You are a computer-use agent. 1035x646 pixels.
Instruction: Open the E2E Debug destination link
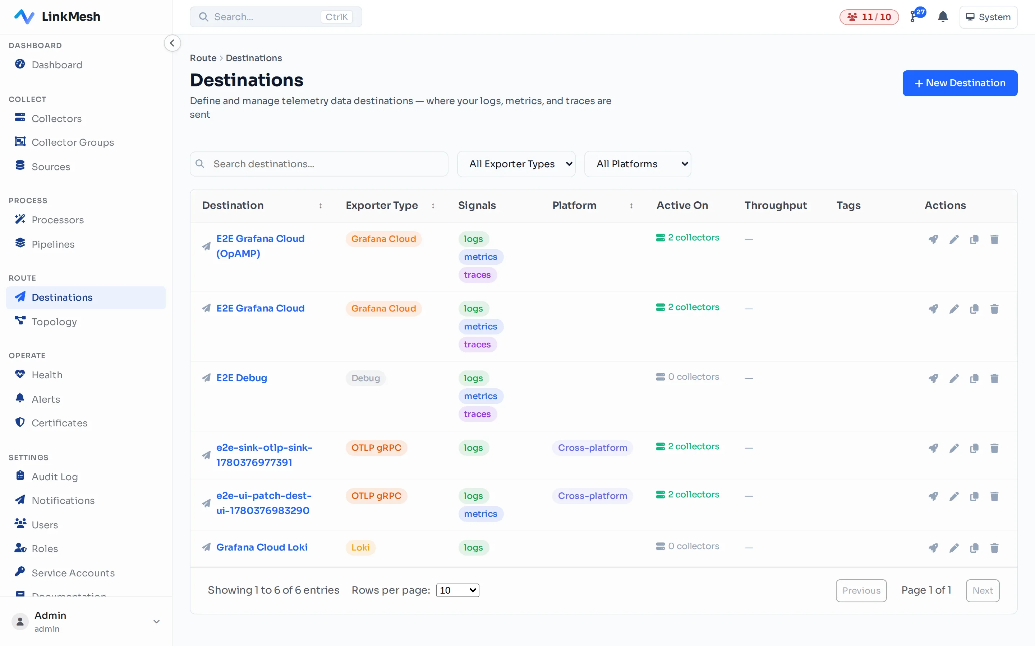[x=241, y=378]
